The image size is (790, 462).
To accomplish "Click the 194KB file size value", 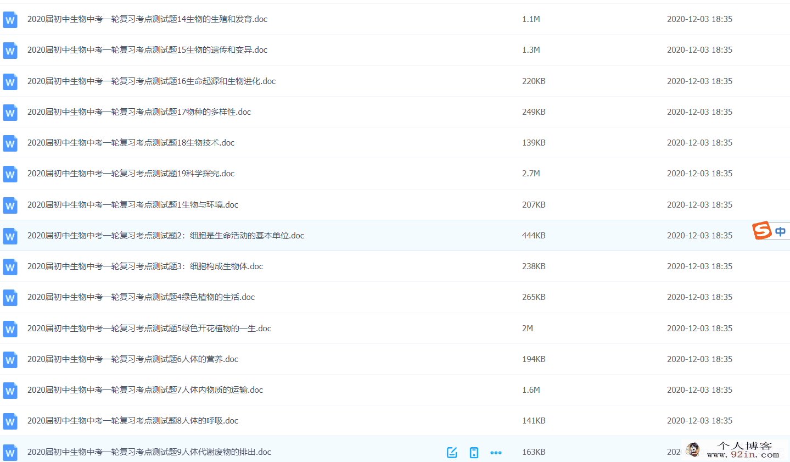I will [534, 359].
